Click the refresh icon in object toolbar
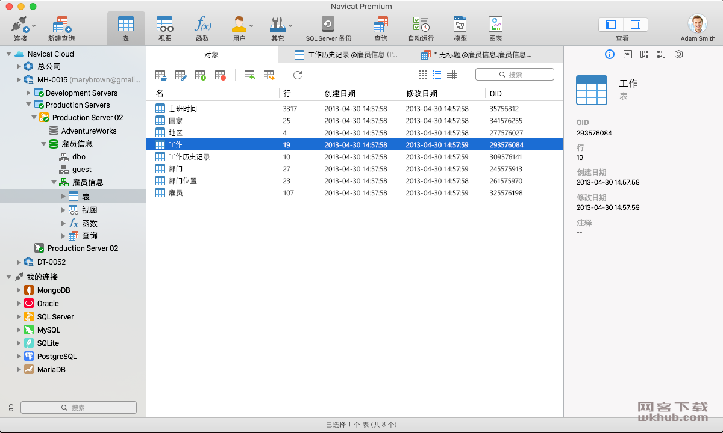This screenshot has width=723, height=433. point(298,75)
